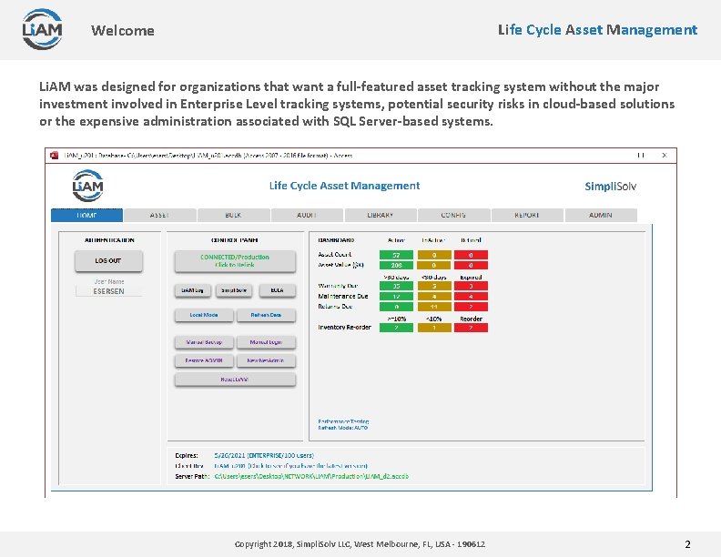The width and height of the screenshot is (721, 557).
Task: Click the Server Path file link
Action: [x=311, y=476]
